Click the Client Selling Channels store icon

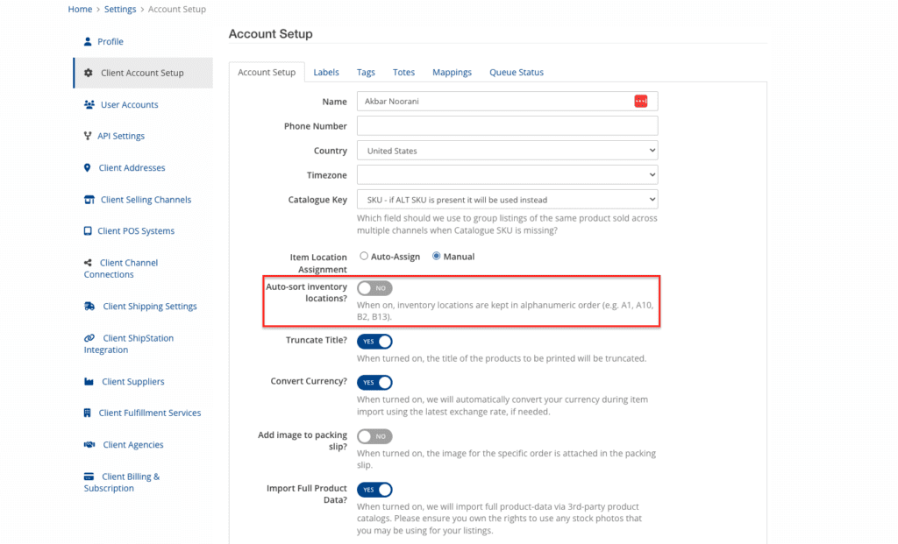89,200
